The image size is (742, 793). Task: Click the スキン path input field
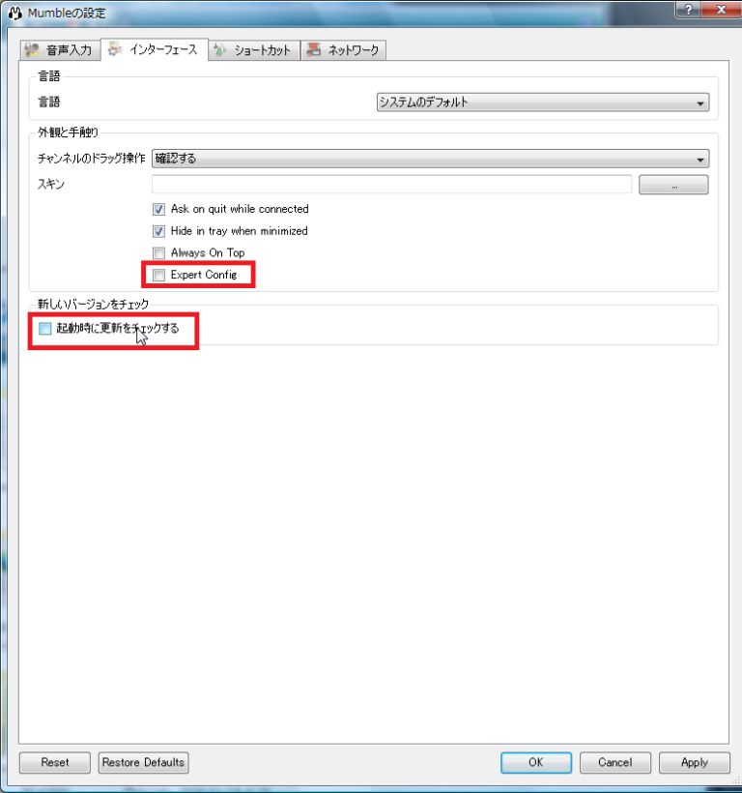(x=391, y=184)
